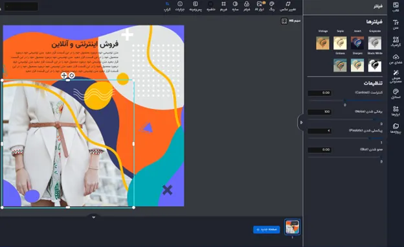Open the متن (text) sidebar panel
This screenshot has width=404, height=247.
coord(396,25)
